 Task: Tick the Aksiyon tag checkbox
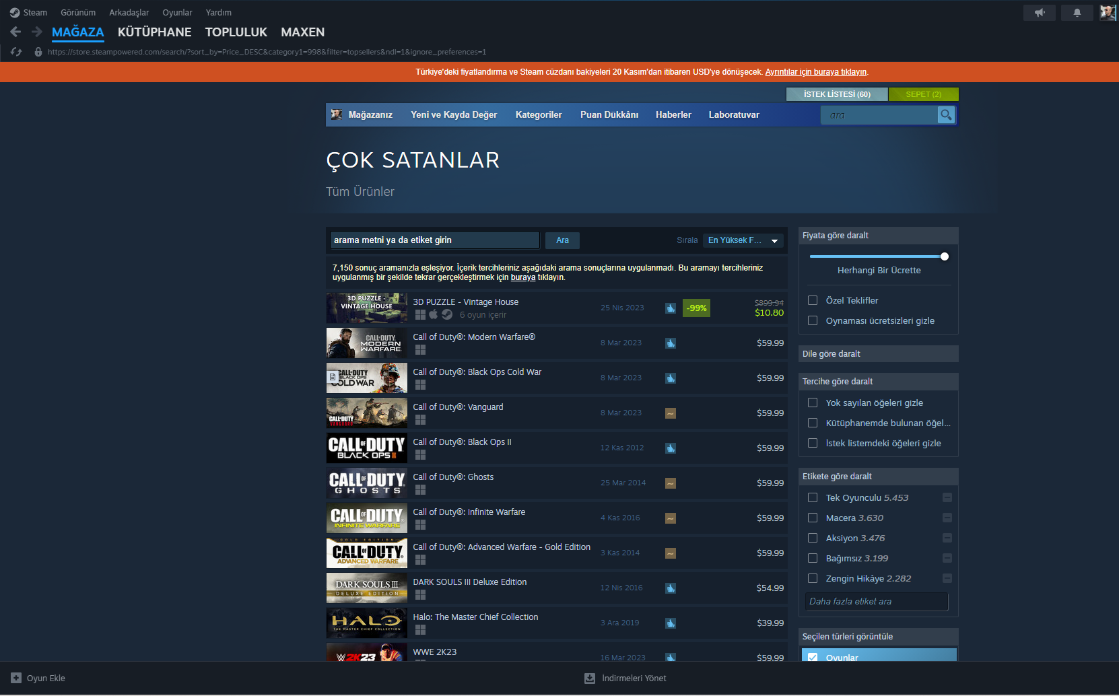813,538
